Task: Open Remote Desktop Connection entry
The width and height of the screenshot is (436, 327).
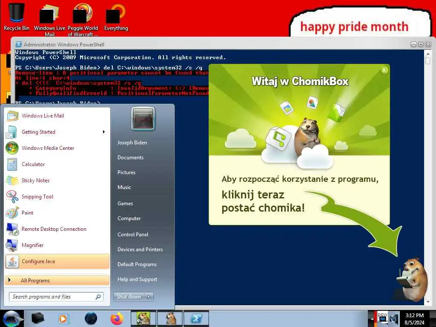Action: 57,229
